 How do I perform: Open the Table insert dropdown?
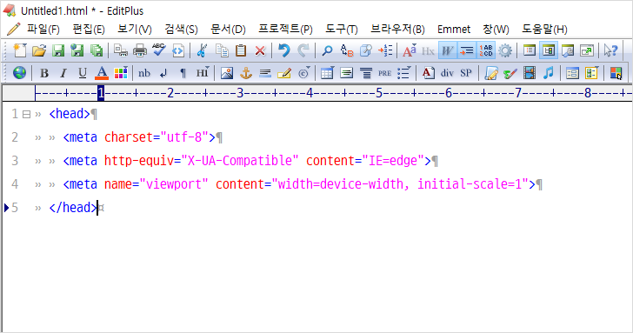point(327,73)
